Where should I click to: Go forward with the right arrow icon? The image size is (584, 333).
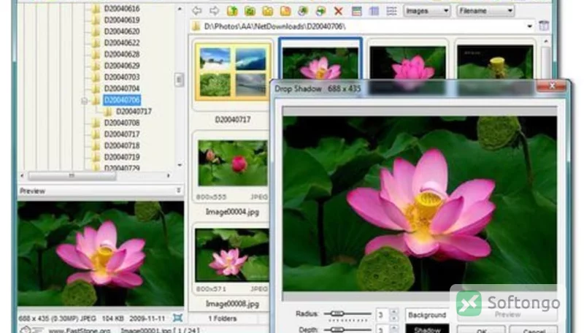tap(214, 11)
